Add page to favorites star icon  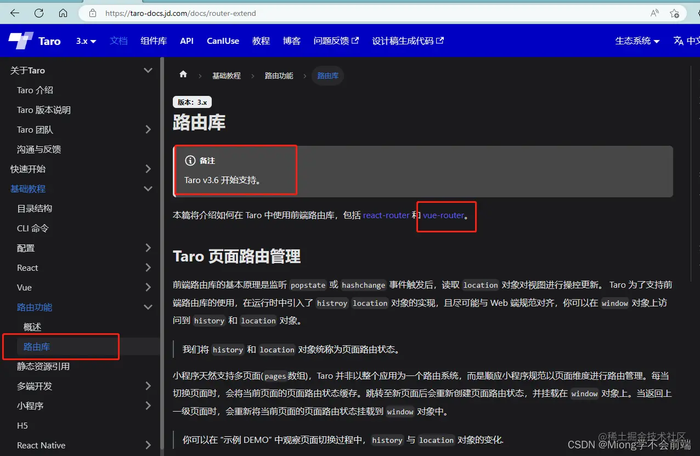click(675, 13)
